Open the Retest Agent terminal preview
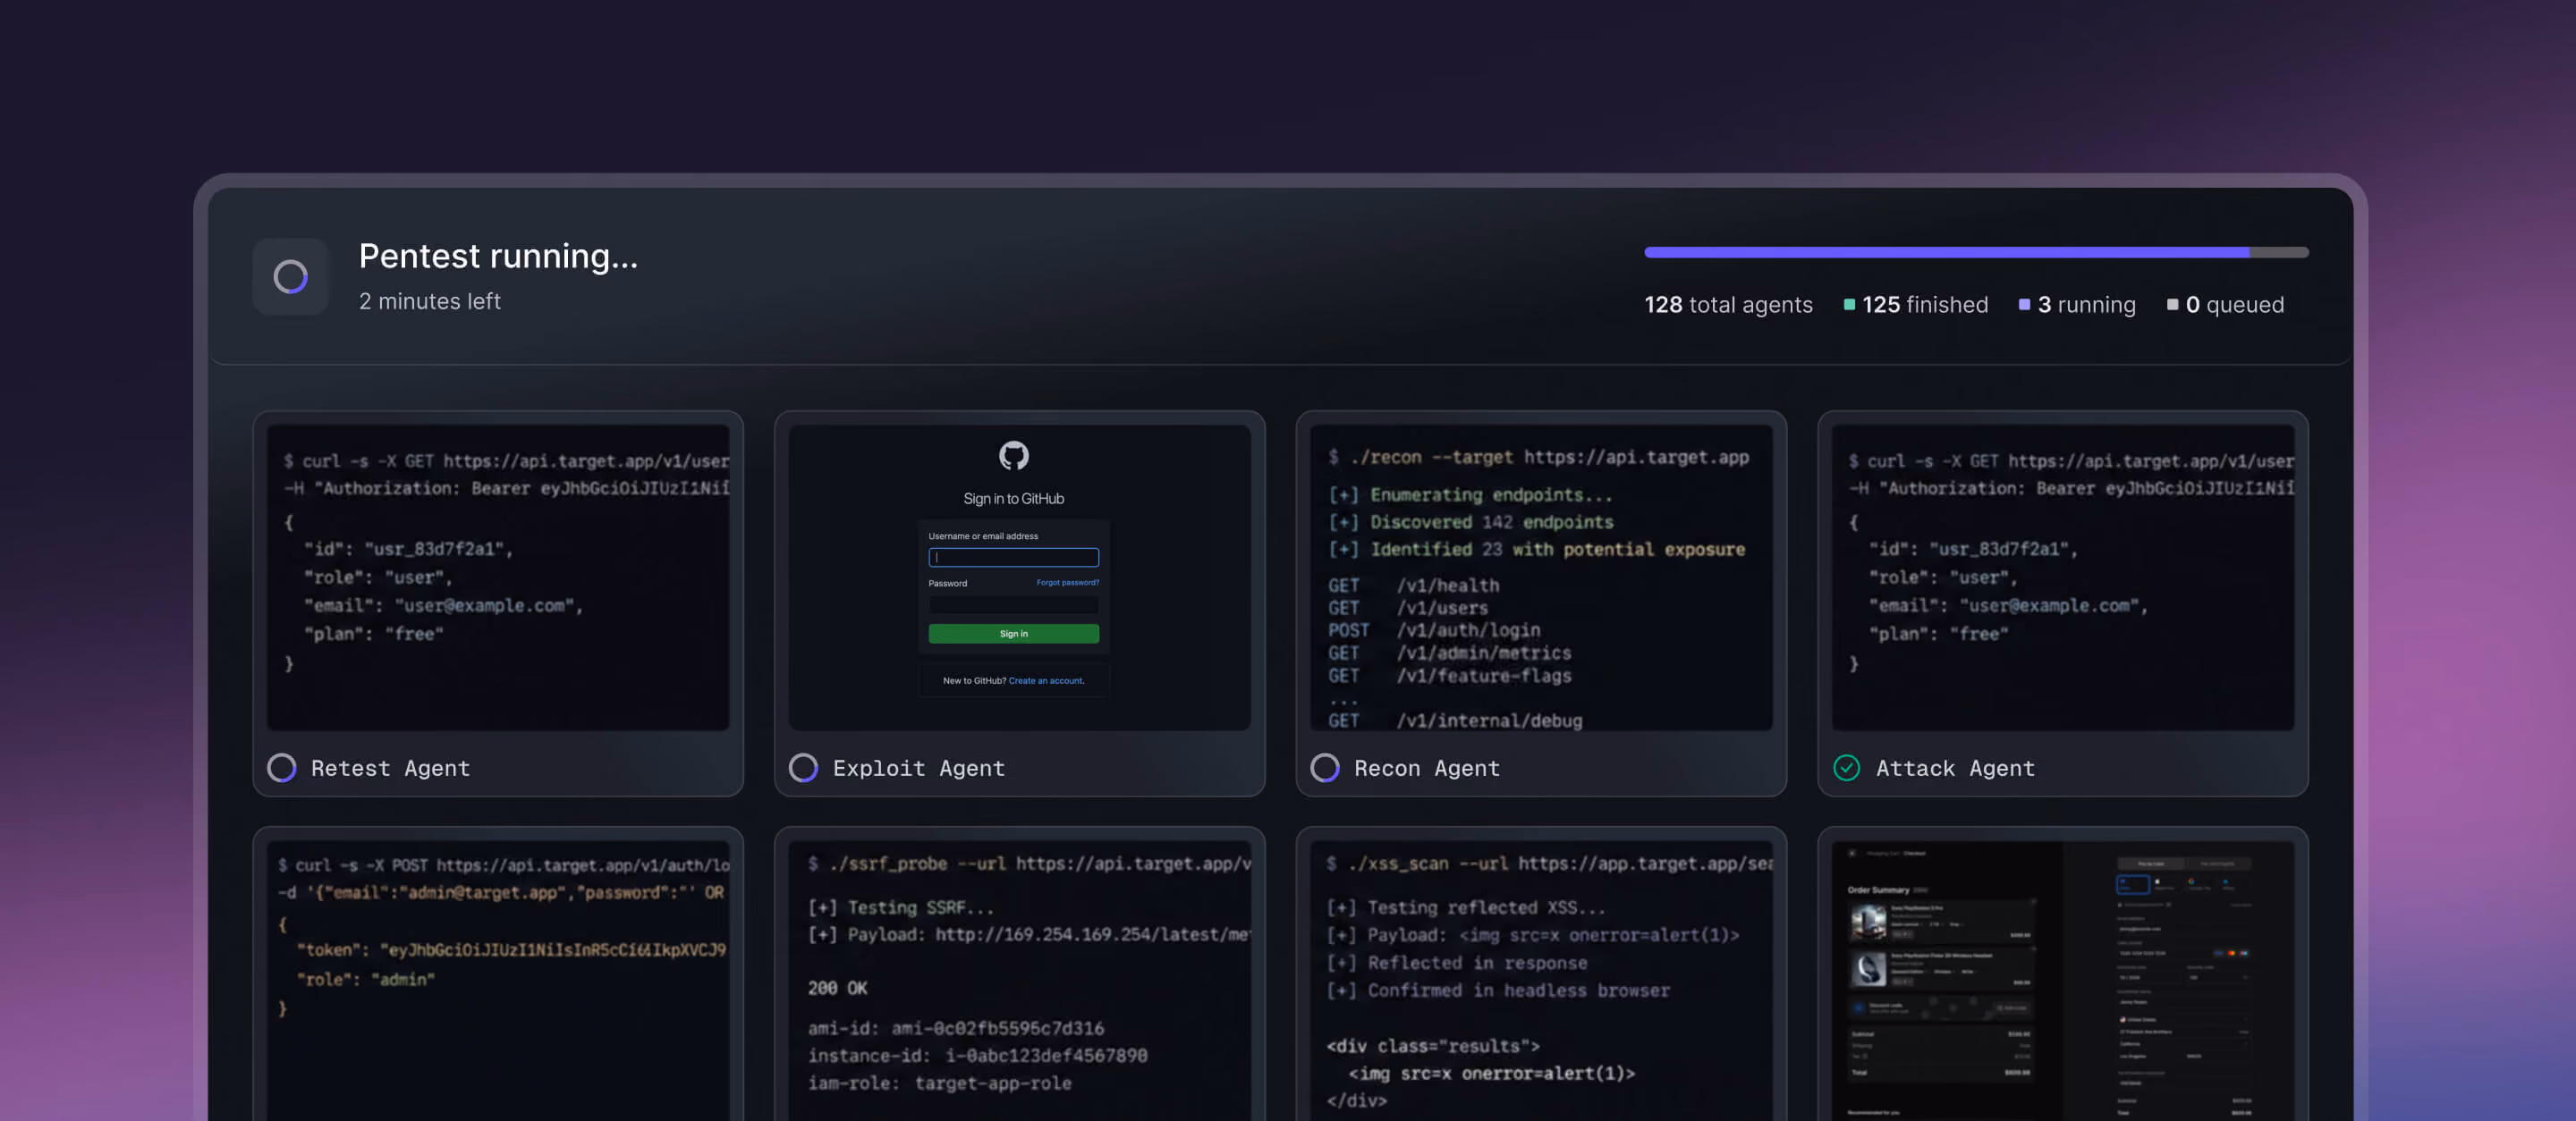 [x=498, y=577]
